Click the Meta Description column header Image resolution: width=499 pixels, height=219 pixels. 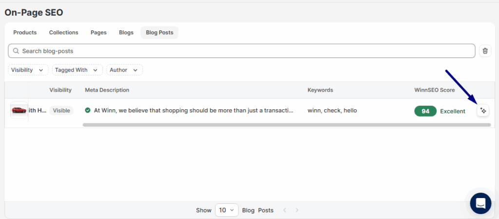point(107,90)
